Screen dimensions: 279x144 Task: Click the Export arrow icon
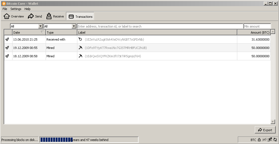(260, 130)
